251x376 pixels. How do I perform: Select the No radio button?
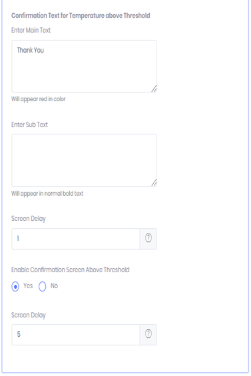tap(43, 286)
